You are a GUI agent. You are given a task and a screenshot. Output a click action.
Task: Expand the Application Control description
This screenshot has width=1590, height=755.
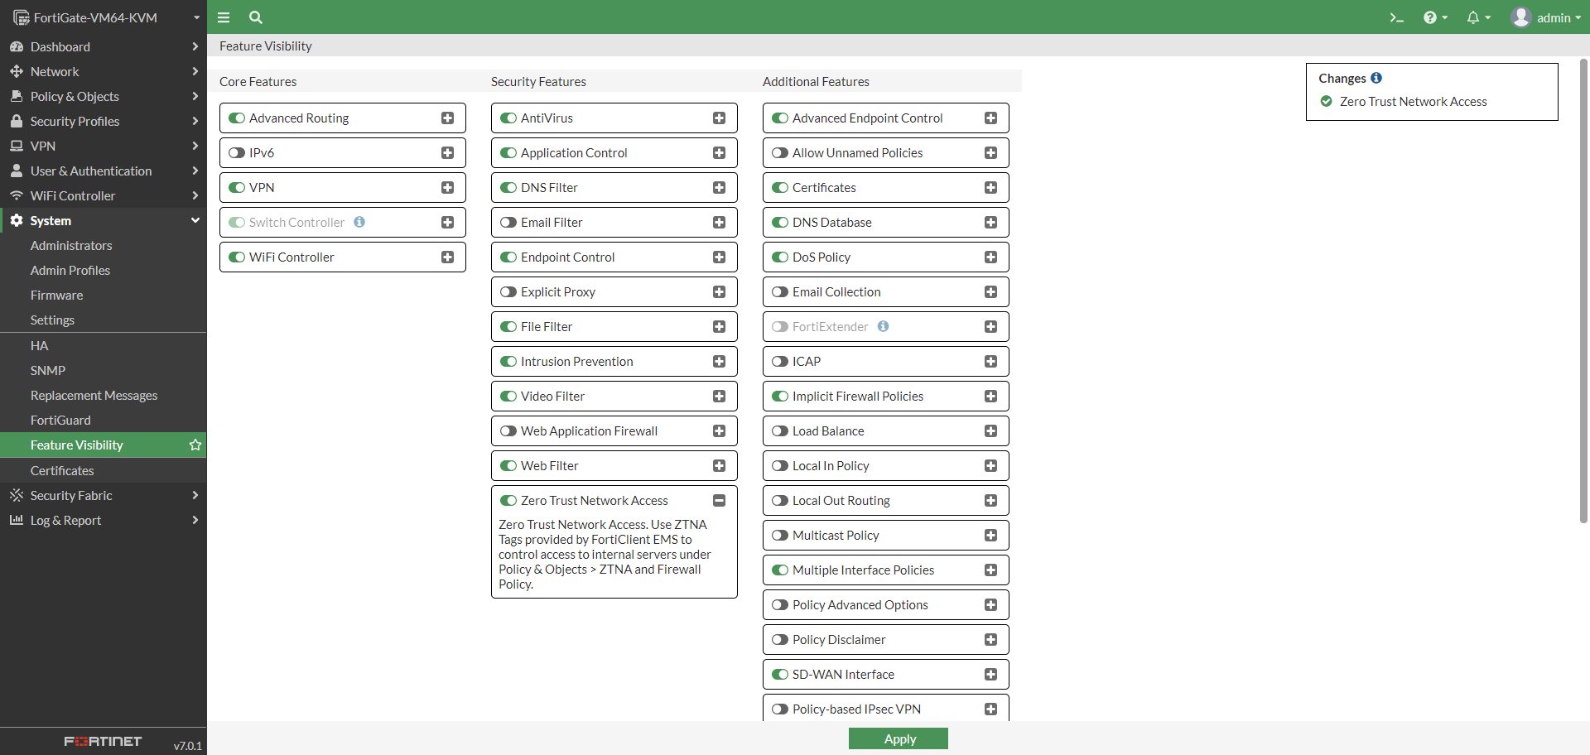(x=720, y=152)
